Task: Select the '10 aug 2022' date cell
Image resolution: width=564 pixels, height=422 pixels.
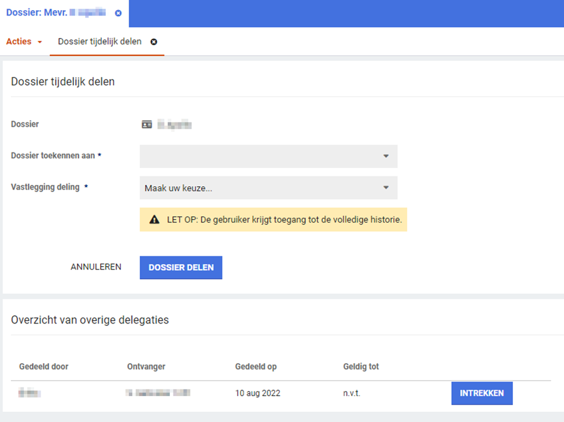Action: pos(257,394)
